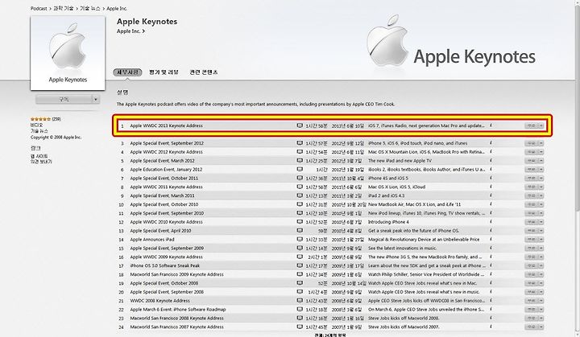Go to Podcast in the breadcrumb
The width and height of the screenshot is (580, 337).
39,8
